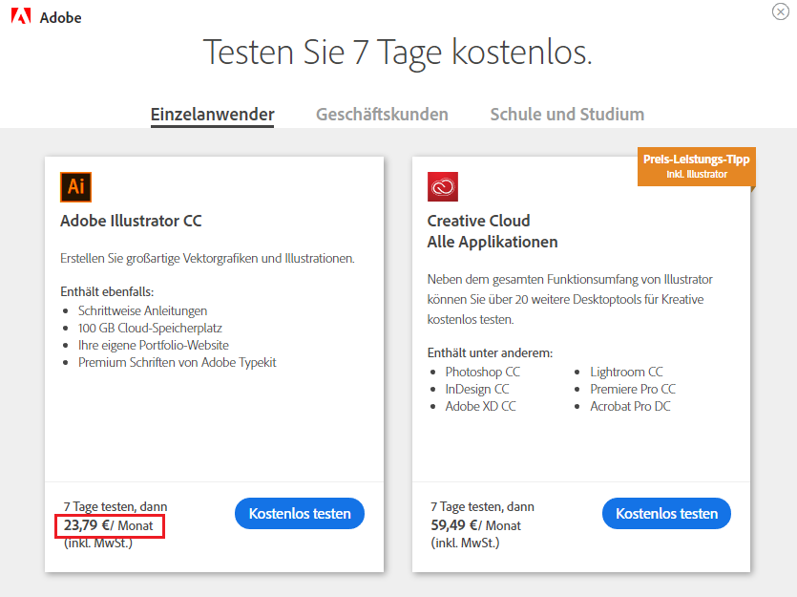This screenshot has height=597, width=797.
Task: Click the Adobe Illustrator CC app icon
Action: 75,187
